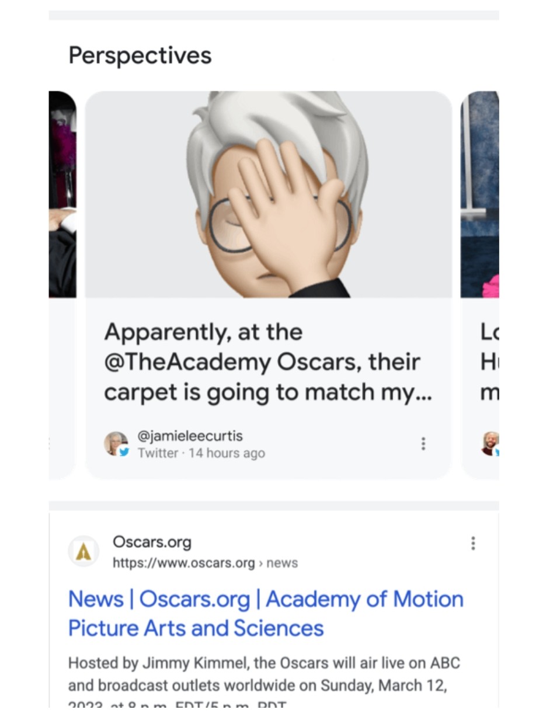Click the @jamieleecurtis handle text

coord(190,436)
